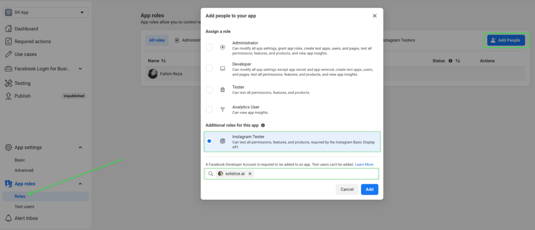Sort the table by Status arrows
535x230 pixels.
point(458,61)
